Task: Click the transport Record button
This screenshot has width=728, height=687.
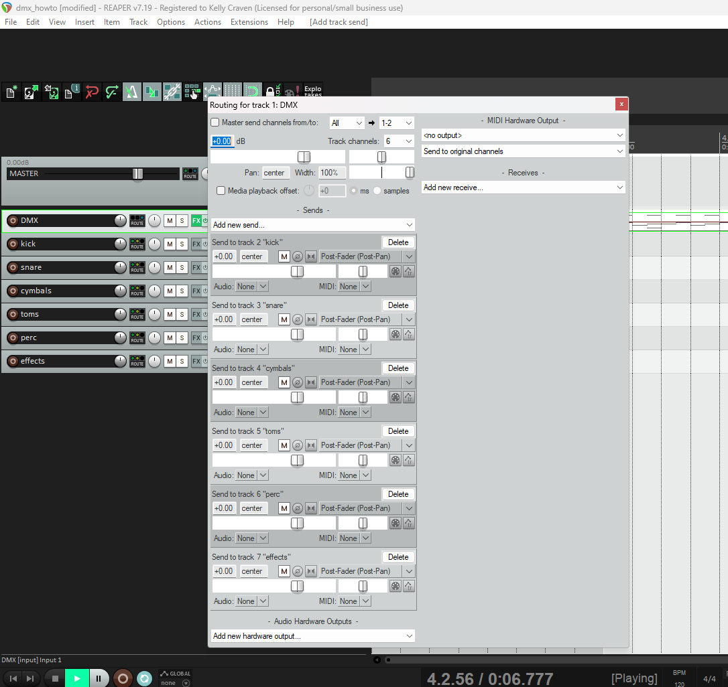Action: click(123, 679)
